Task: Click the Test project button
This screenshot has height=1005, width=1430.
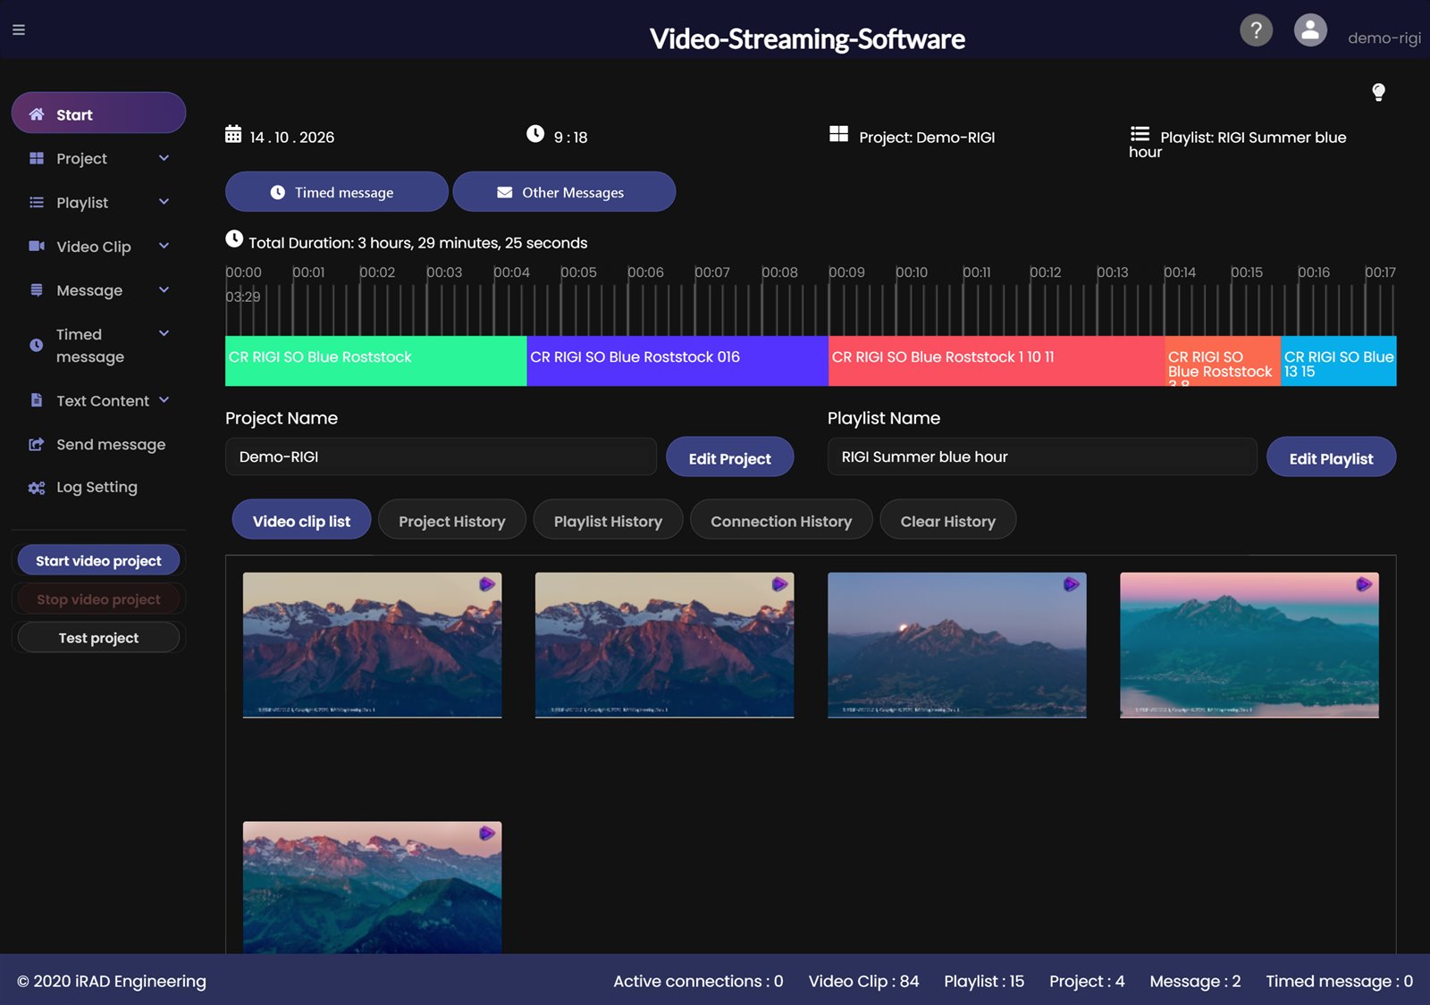Action: (x=98, y=637)
